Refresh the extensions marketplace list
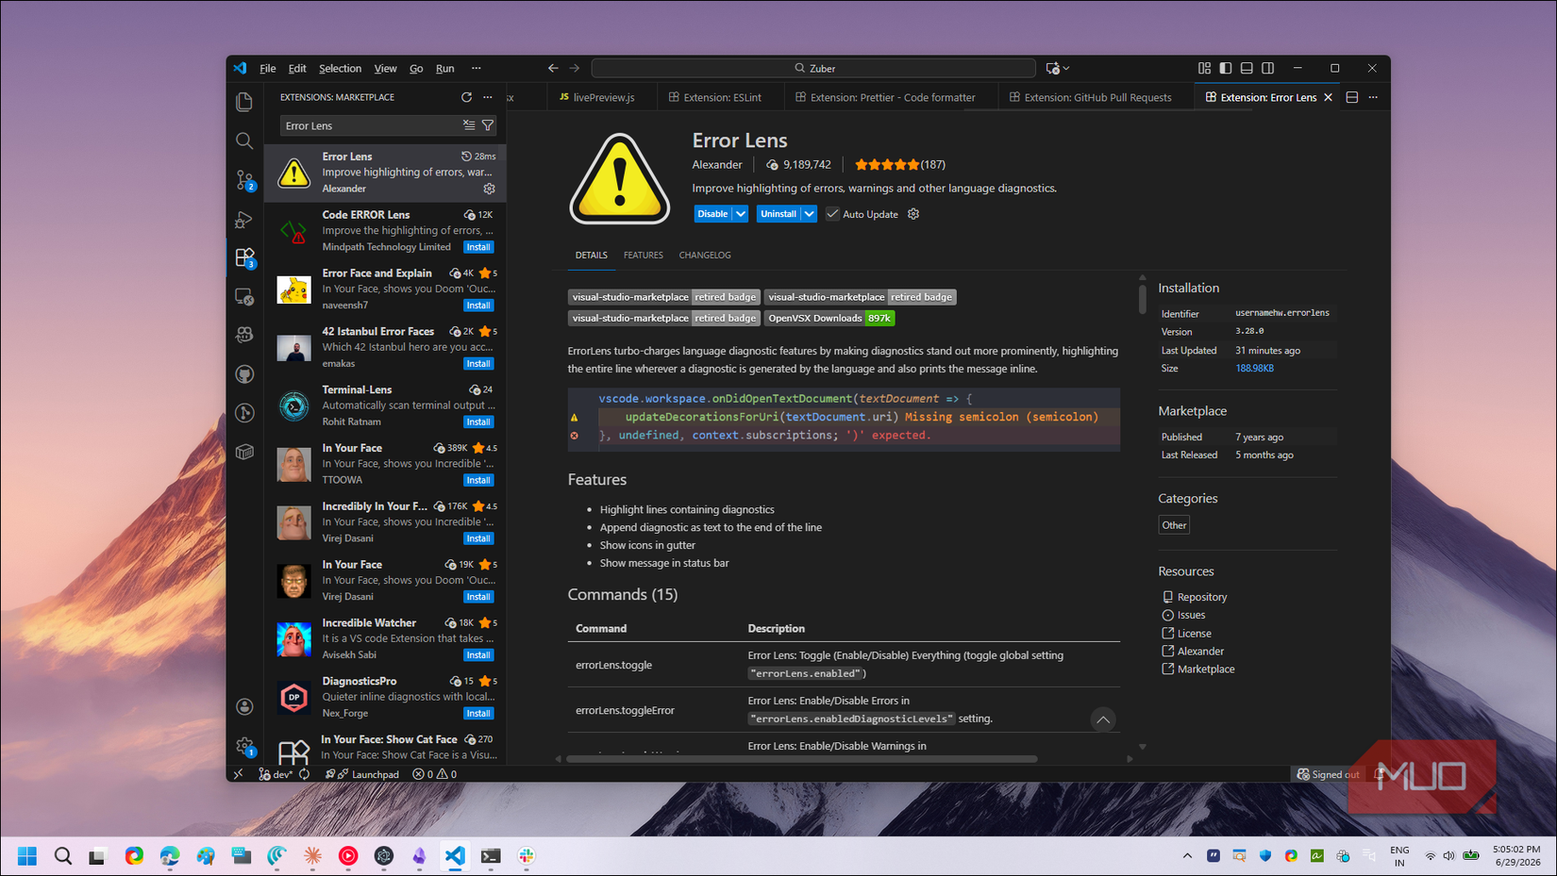The width and height of the screenshot is (1557, 876). click(x=466, y=97)
